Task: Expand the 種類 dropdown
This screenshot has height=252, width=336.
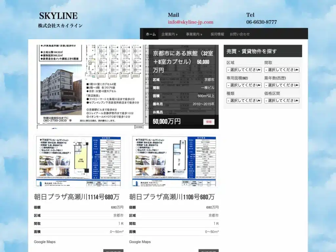Action: (244, 100)
